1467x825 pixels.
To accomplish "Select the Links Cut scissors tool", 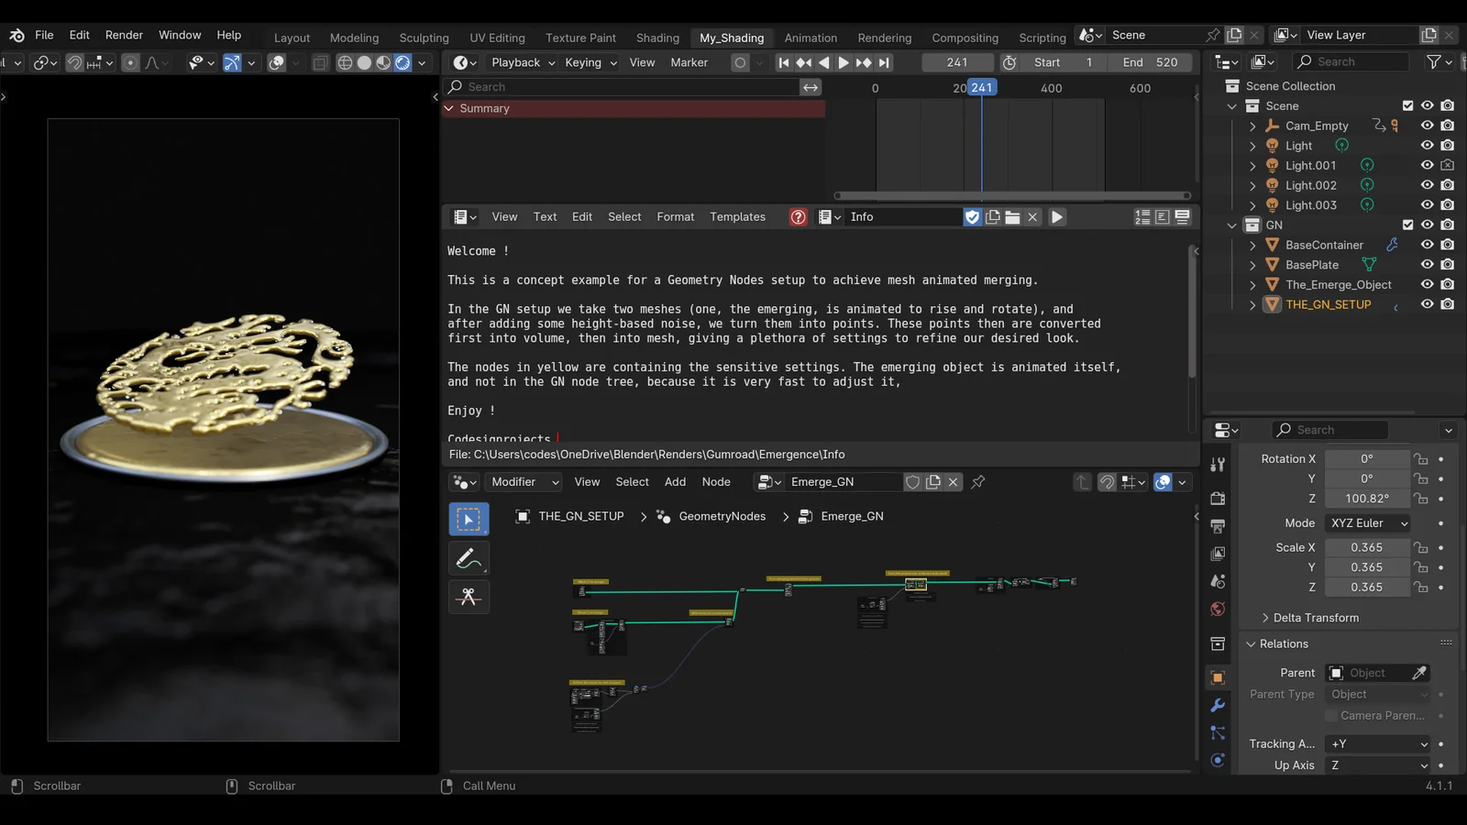I will point(469,597).
